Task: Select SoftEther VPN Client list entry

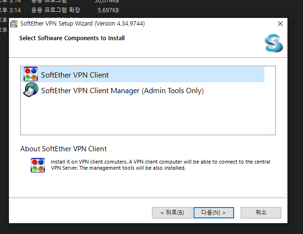Action: click(143, 75)
